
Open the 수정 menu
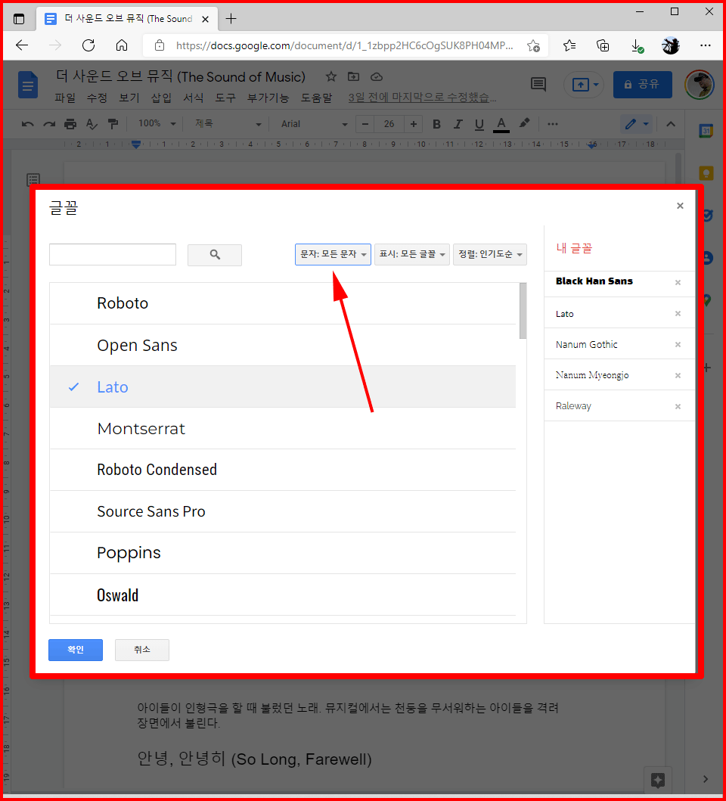(97, 98)
